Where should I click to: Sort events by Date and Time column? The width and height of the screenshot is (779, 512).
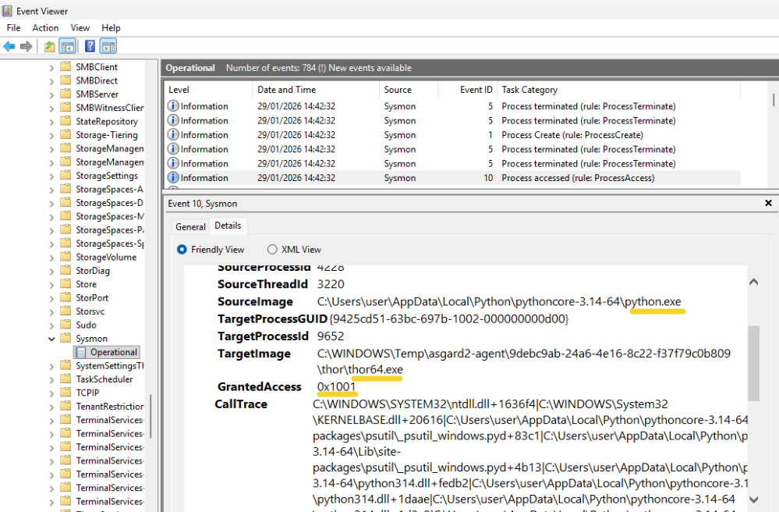[286, 90]
